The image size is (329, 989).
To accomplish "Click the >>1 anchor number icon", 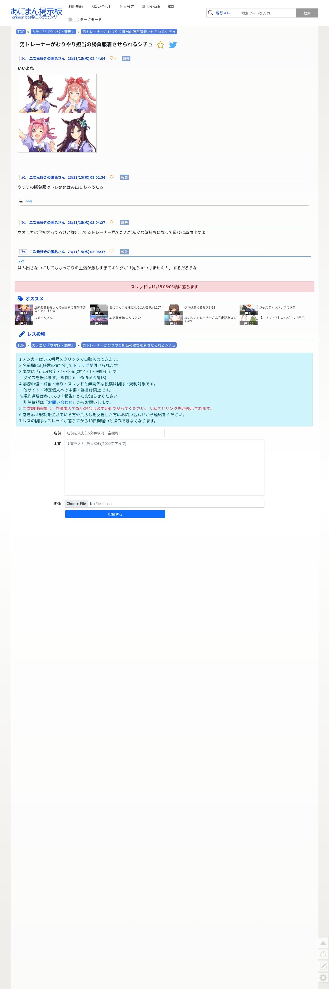I will click(23, 59).
